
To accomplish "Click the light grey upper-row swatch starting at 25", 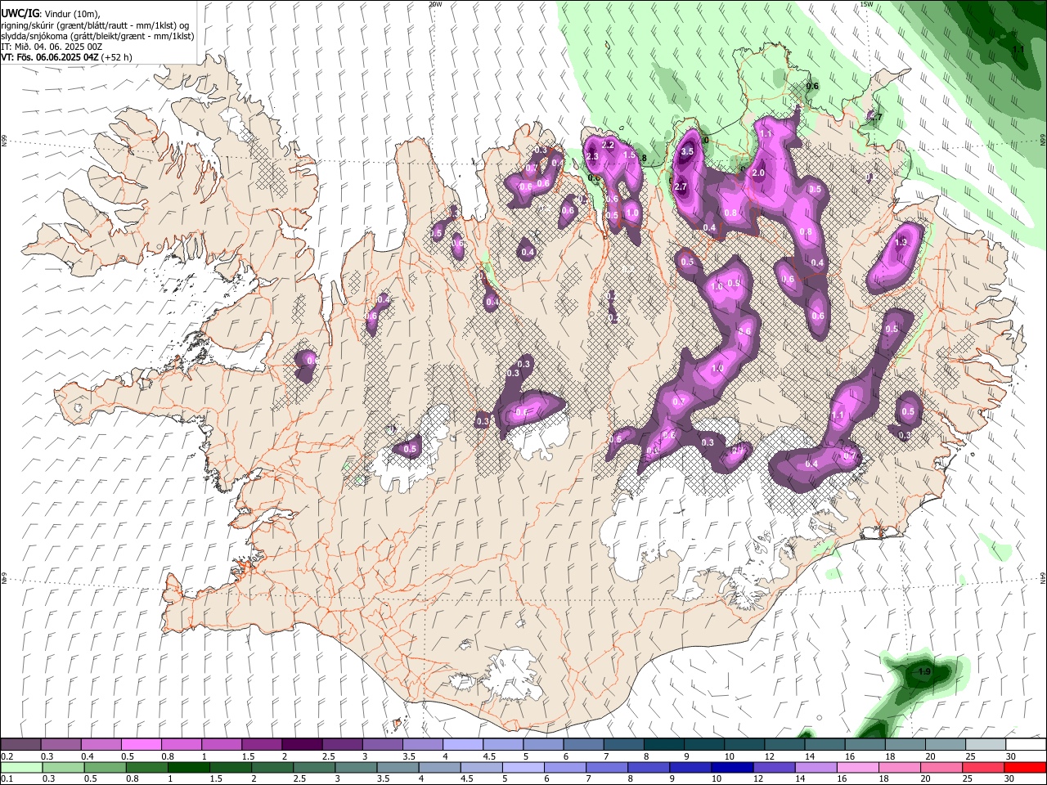I will [985, 745].
